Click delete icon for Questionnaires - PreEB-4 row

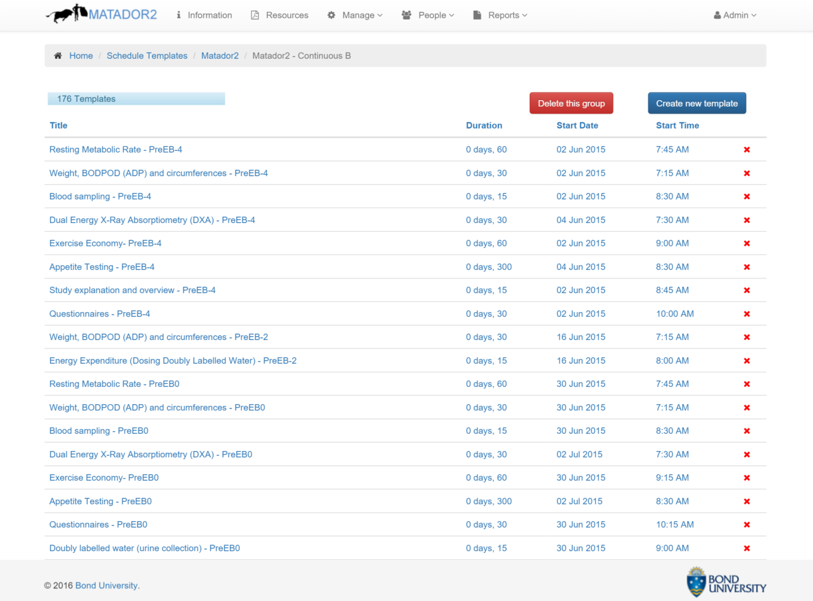[x=747, y=314]
